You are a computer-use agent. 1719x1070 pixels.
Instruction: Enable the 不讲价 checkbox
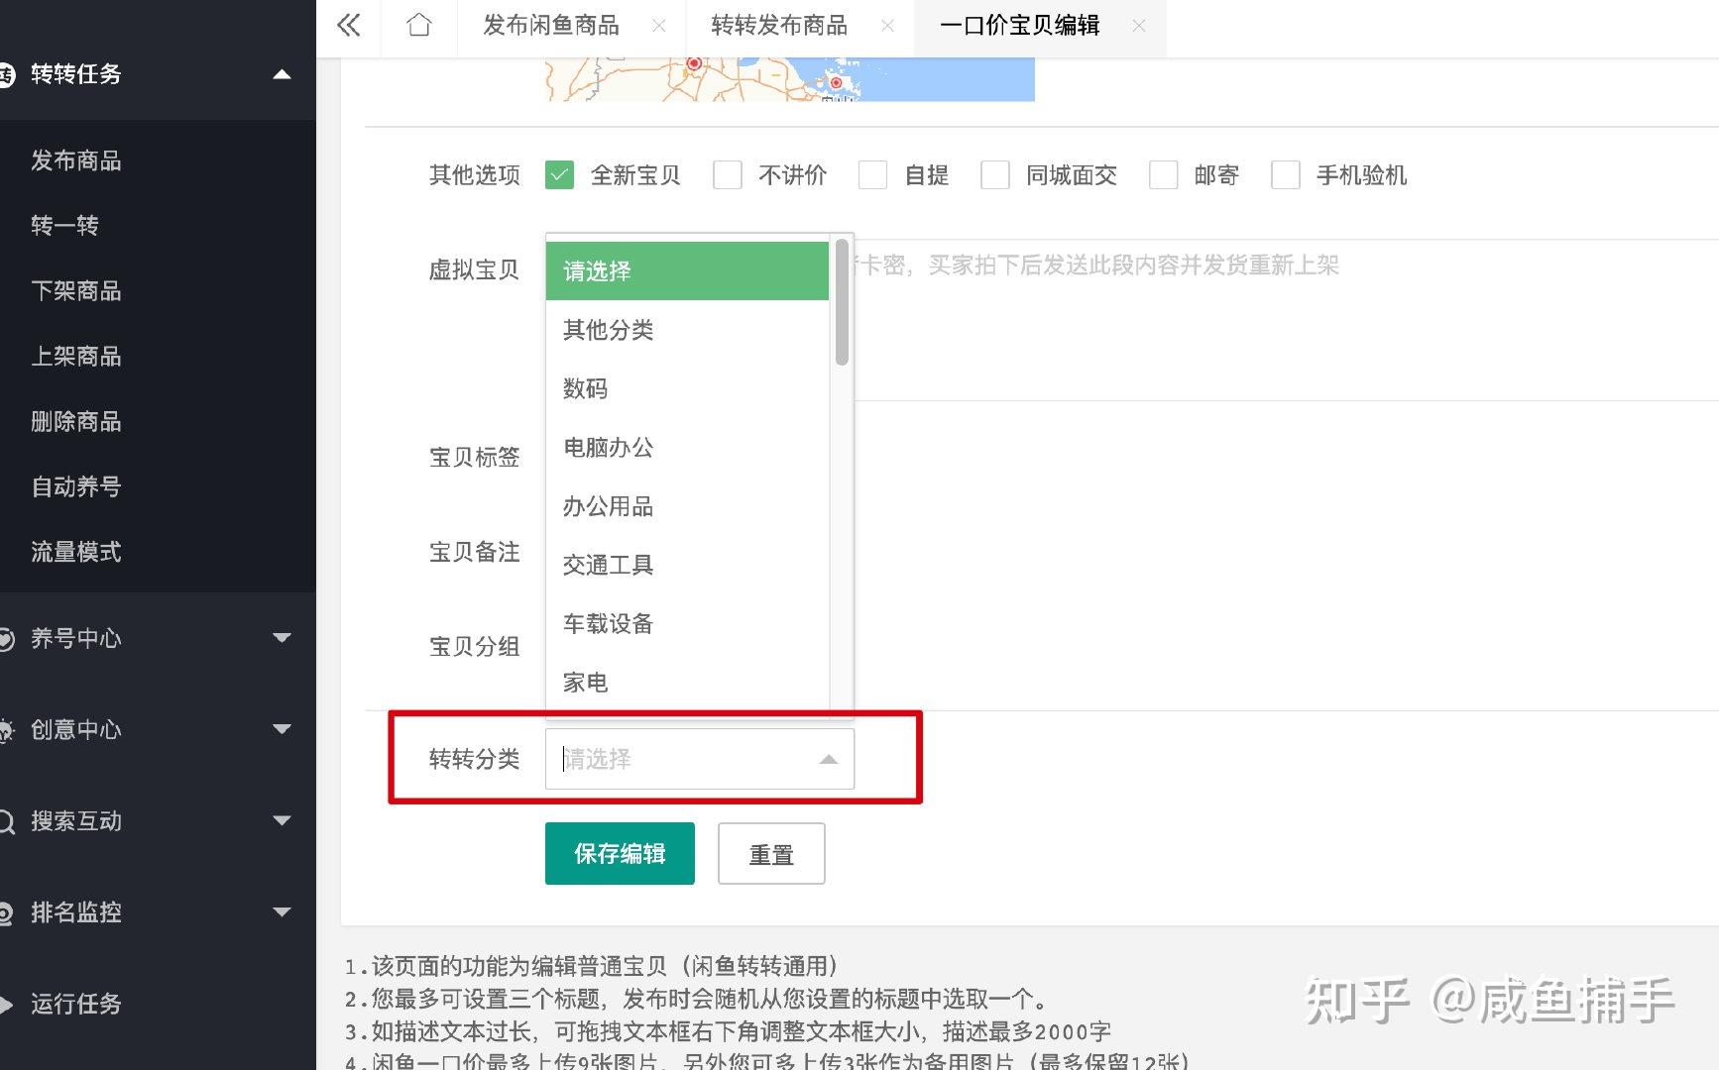coord(728,175)
